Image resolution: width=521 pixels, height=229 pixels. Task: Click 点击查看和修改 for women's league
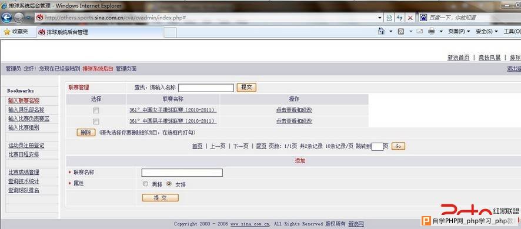(x=294, y=110)
